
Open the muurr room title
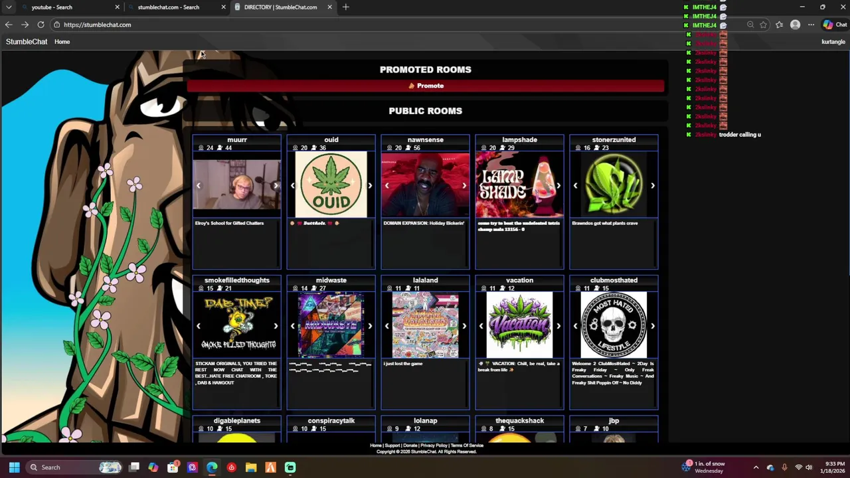[x=237, y=139]
